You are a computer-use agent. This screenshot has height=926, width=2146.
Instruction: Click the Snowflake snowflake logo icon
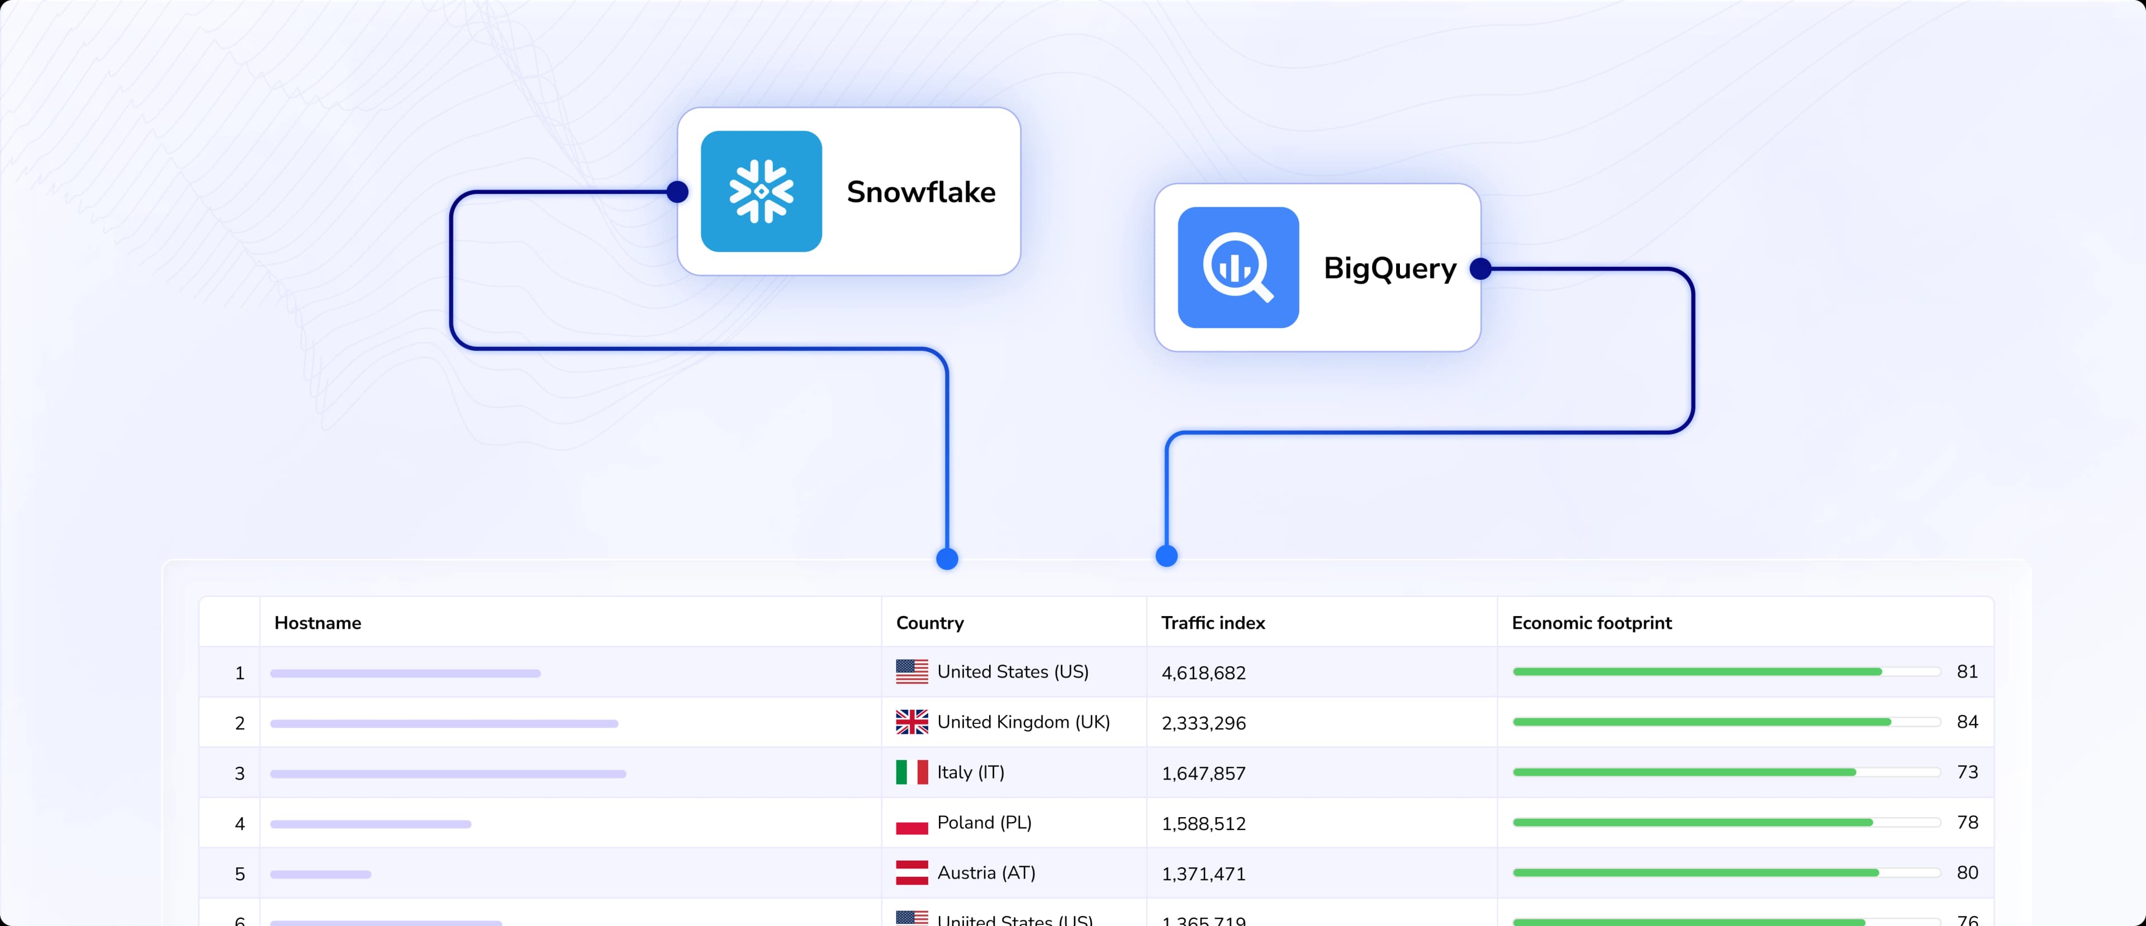pos(761,192)
